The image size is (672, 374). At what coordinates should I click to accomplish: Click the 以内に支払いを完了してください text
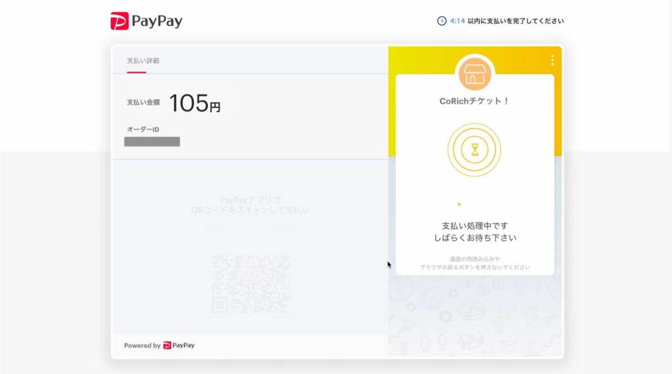pos(516,21)
